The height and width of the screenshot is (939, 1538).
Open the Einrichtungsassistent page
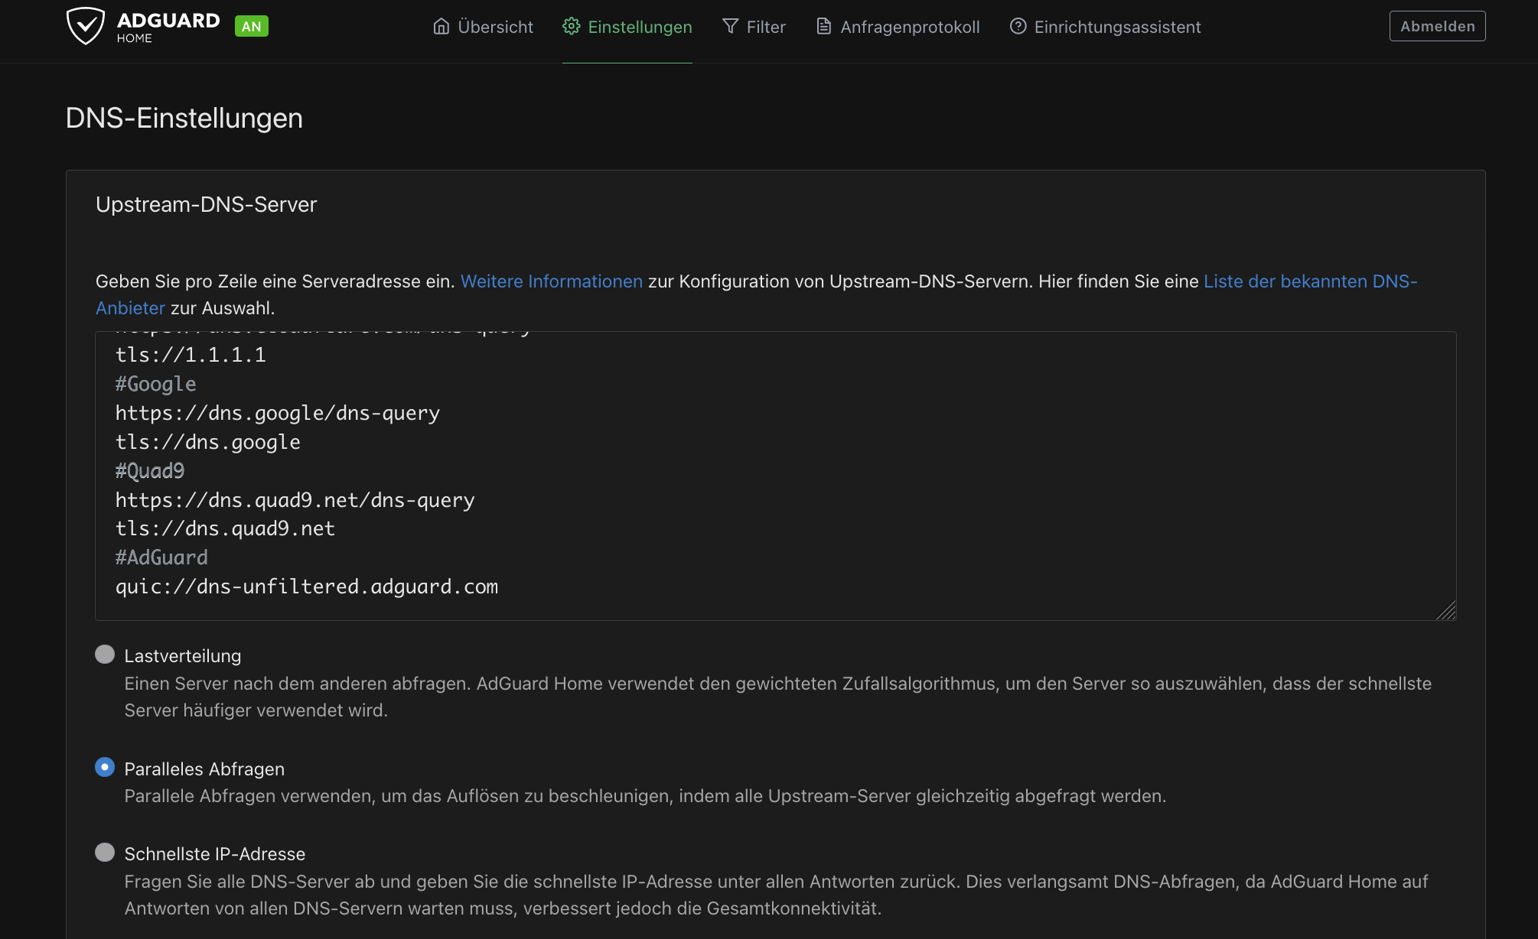coord(1117,27)
